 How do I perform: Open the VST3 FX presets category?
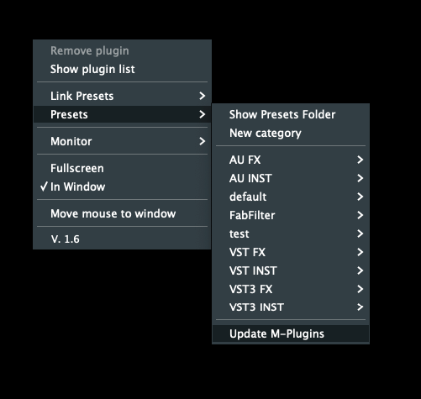[291, 289]
